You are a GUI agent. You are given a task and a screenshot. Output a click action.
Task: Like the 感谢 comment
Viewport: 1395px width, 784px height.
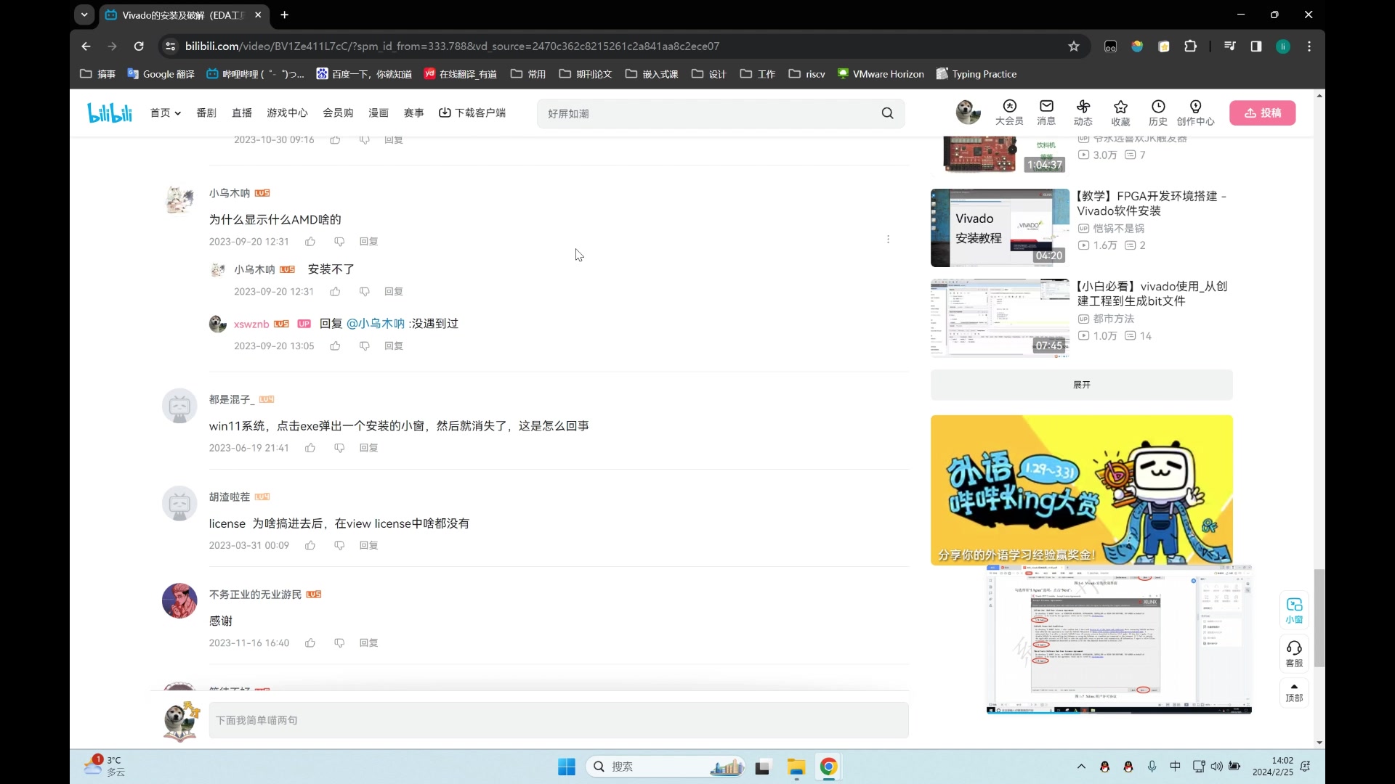tap(310, 643)
